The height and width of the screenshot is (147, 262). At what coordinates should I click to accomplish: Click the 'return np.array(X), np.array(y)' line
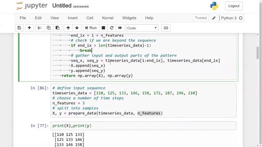pos(97,76)
